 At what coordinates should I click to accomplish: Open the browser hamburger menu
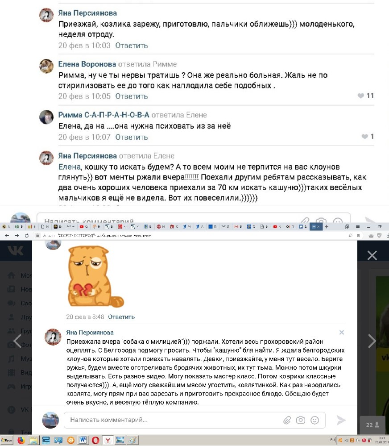(x=358, y=227)
